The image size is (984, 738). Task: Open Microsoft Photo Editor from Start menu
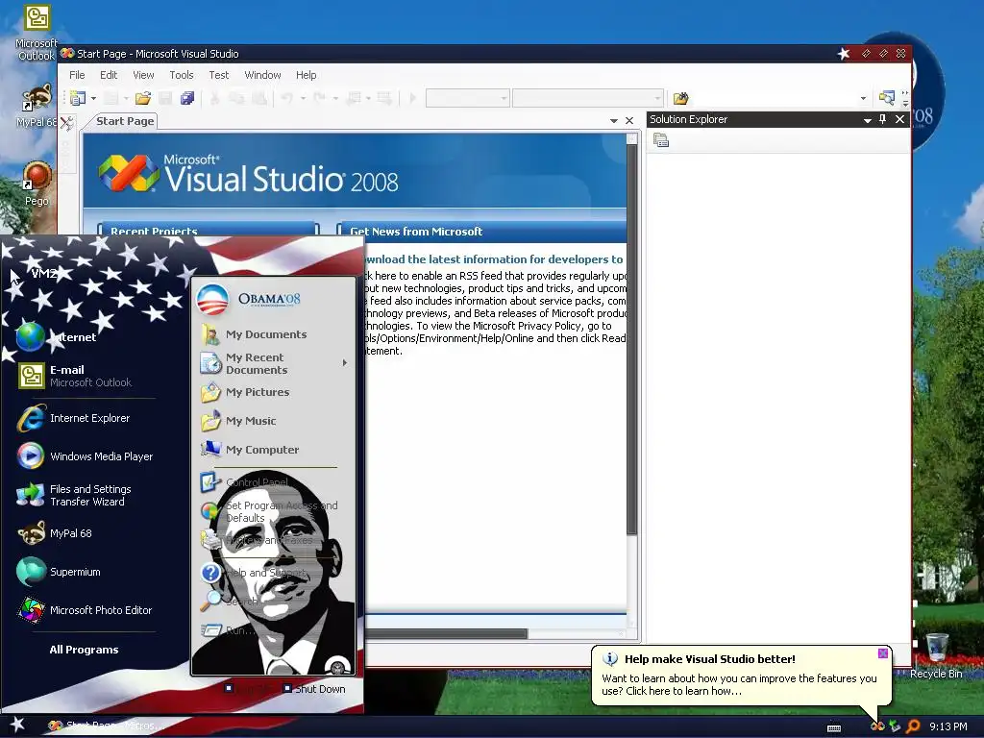tap(85, 610)
